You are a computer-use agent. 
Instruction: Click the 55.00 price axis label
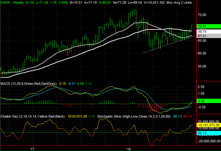[x=202, y=66]
